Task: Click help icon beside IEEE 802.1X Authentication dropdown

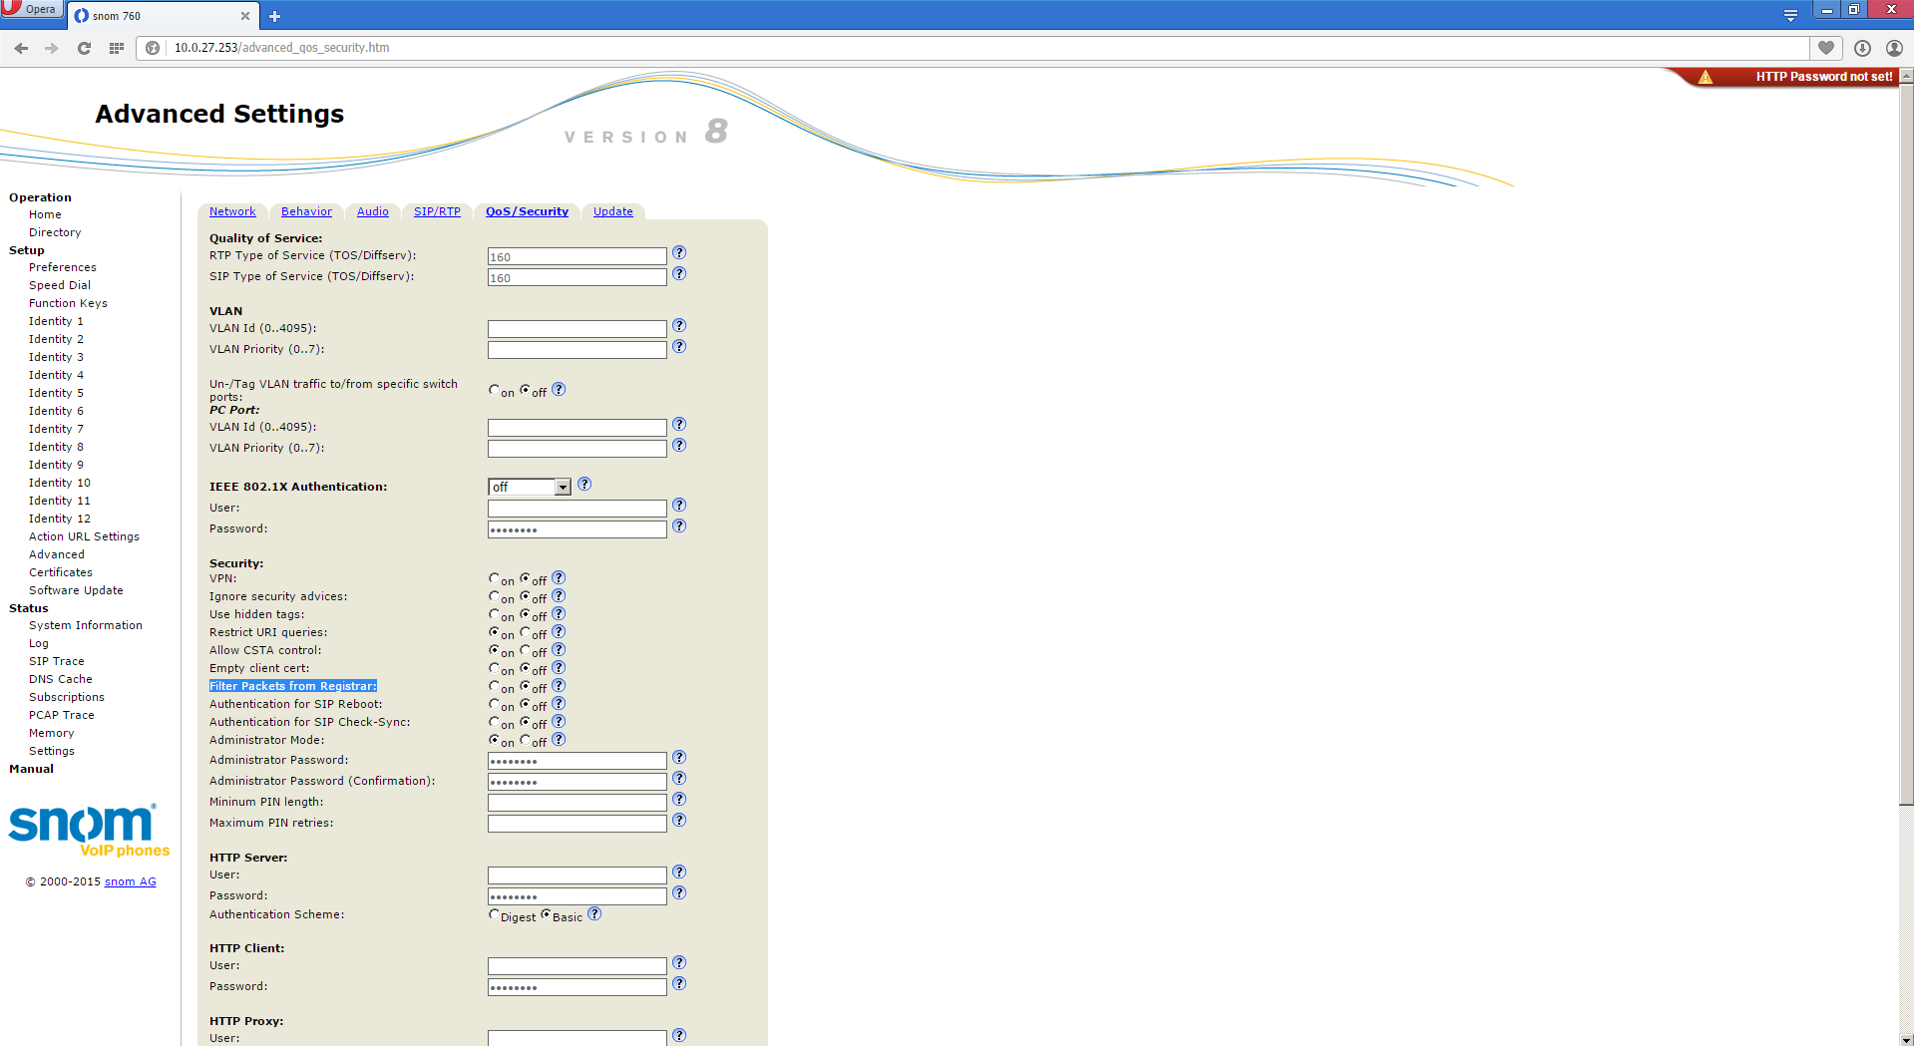Action: 585,485
